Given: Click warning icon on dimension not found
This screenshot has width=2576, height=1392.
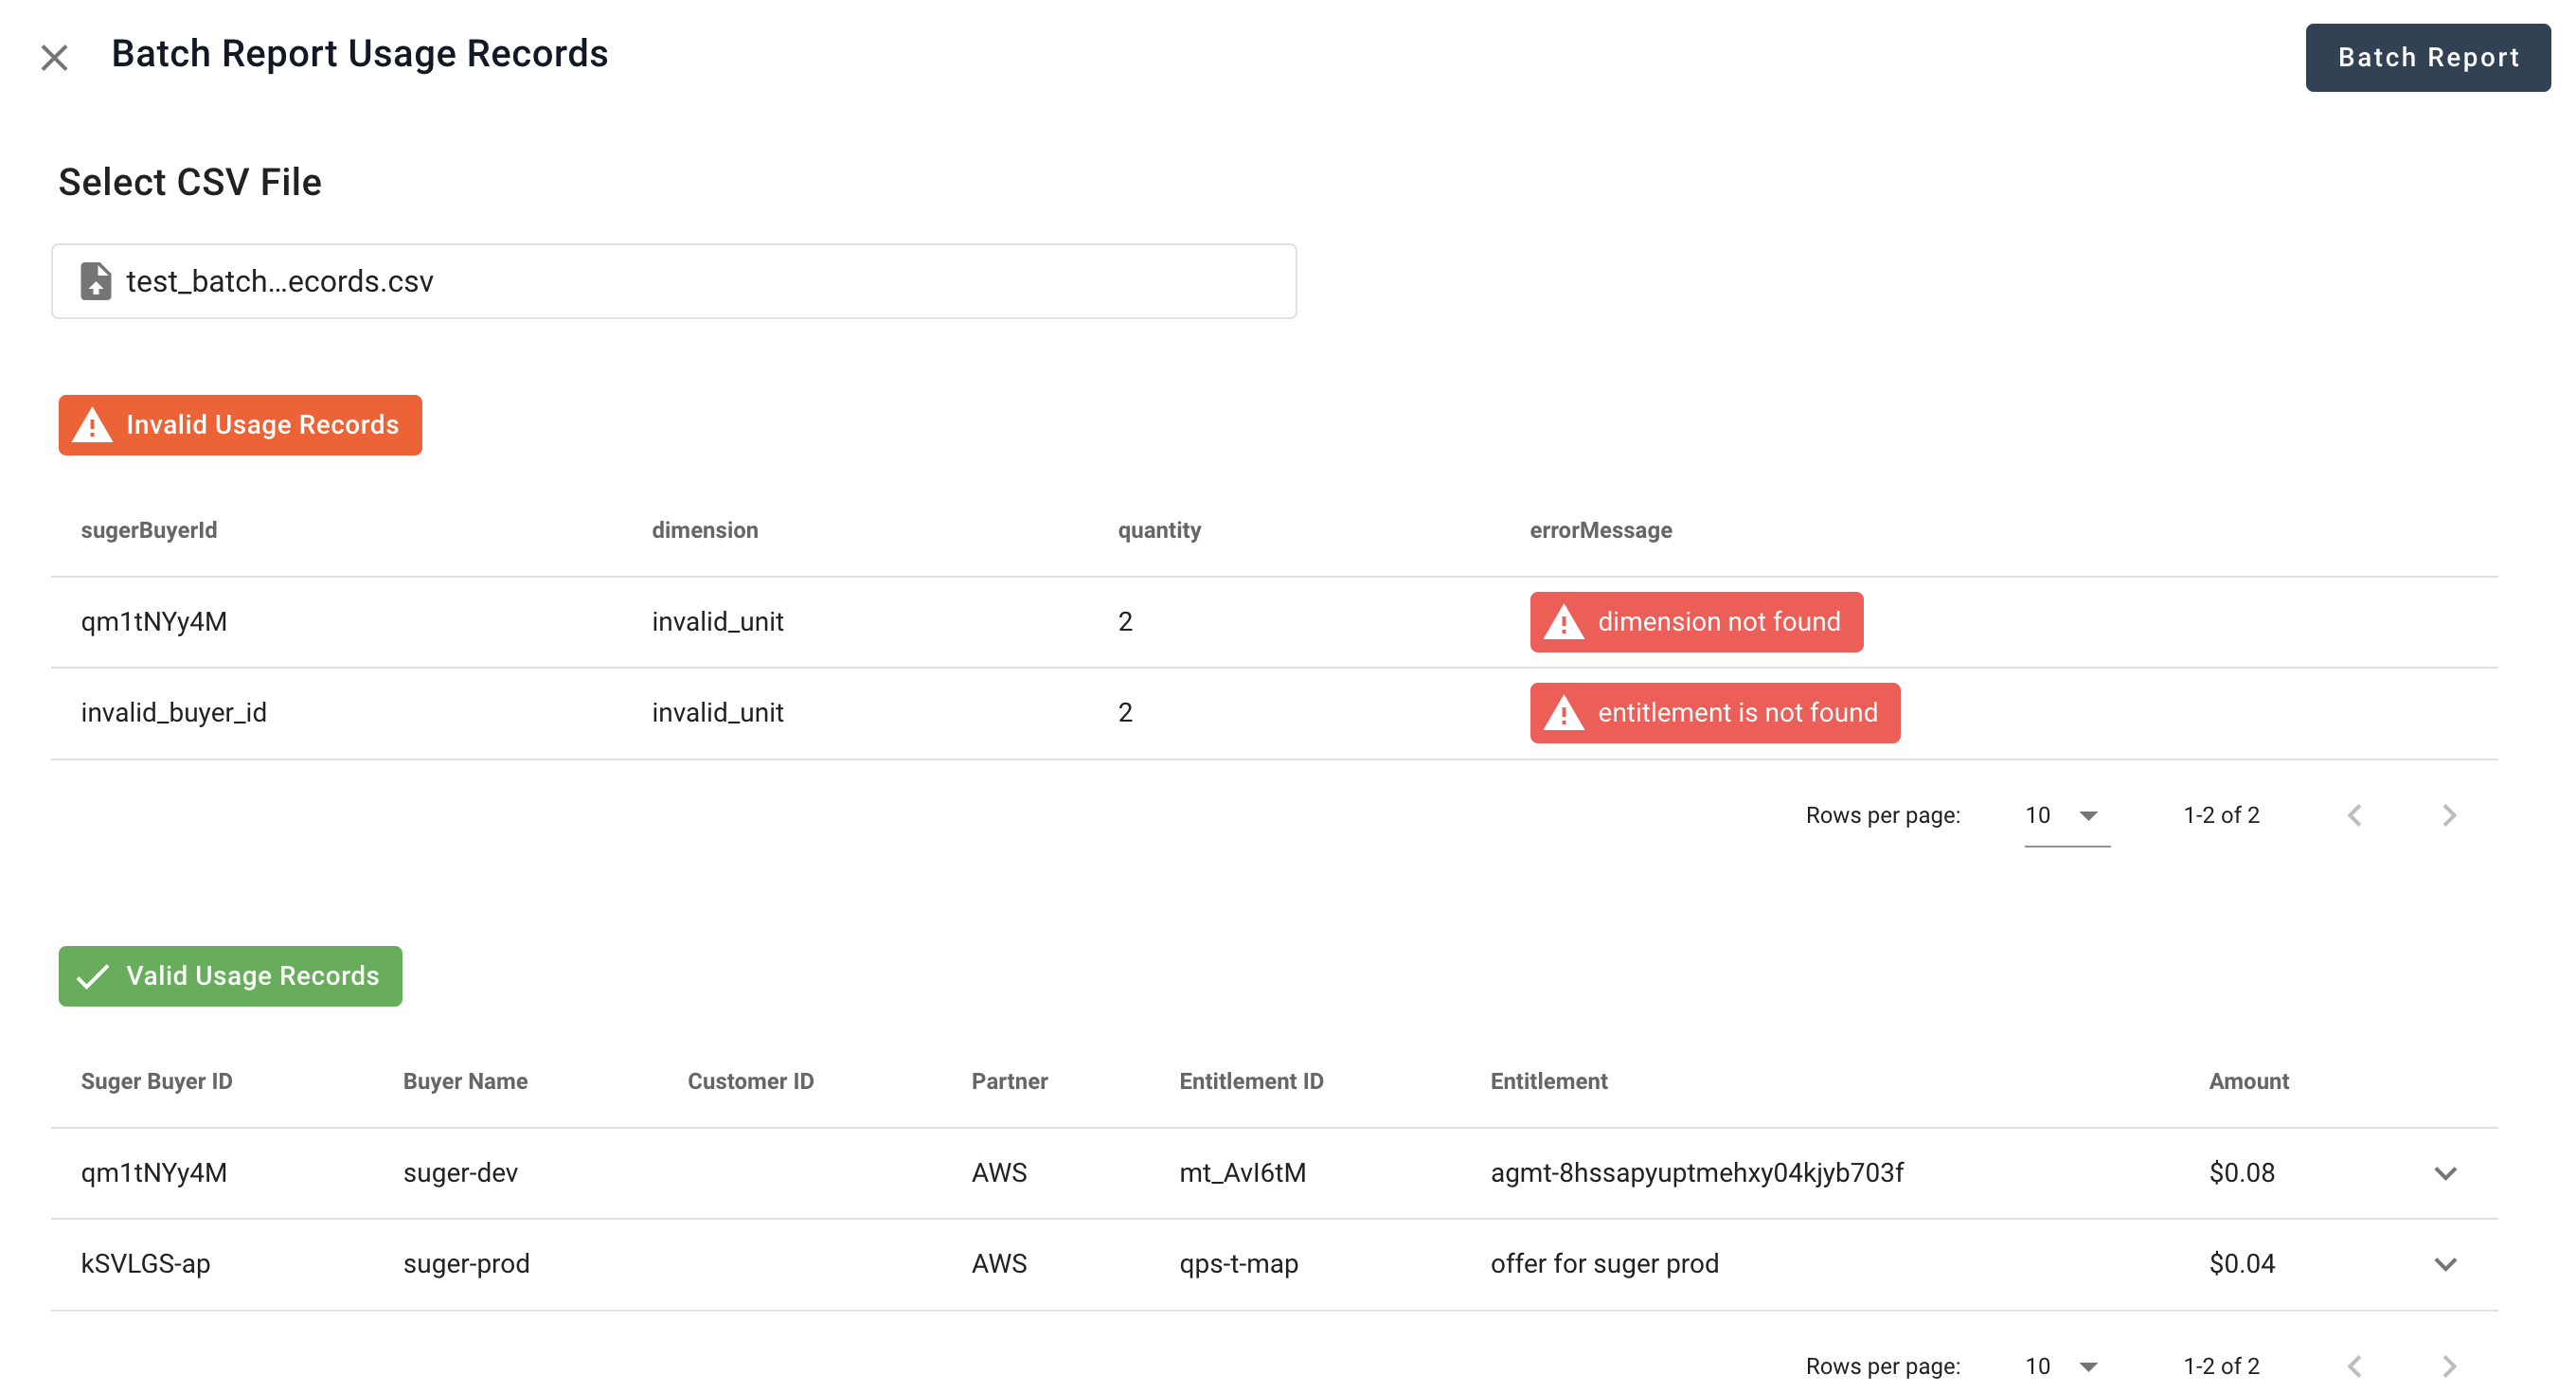Looking at the screenshot, I should point(1563,622).
